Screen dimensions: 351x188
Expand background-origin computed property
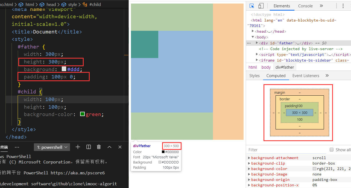249,180
